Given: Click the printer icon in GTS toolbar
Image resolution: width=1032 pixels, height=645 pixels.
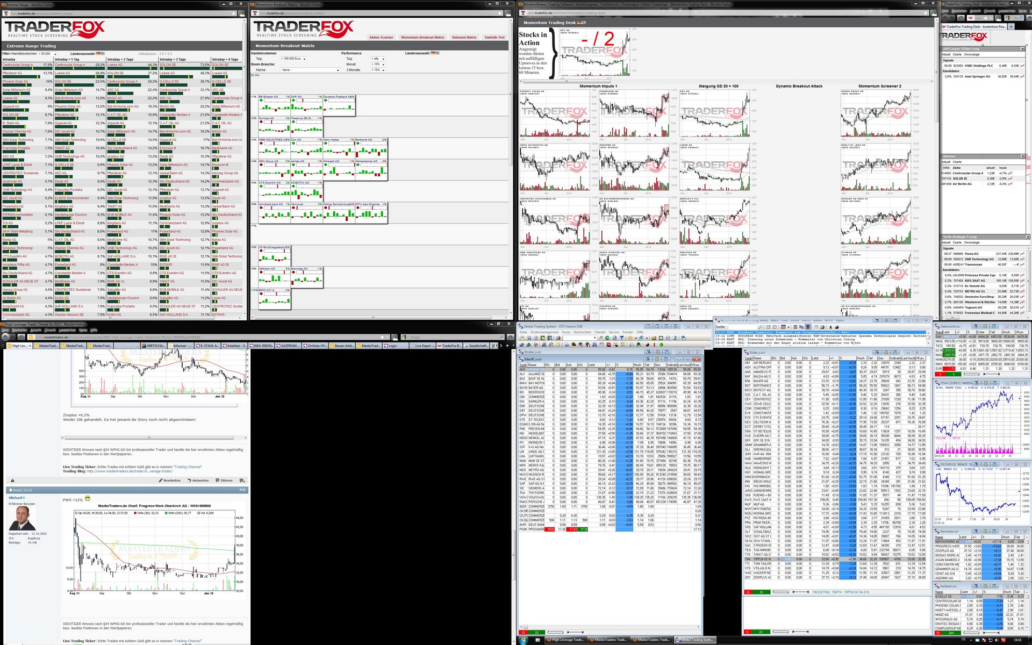Looking at the screenshot, I should point(558,338).
